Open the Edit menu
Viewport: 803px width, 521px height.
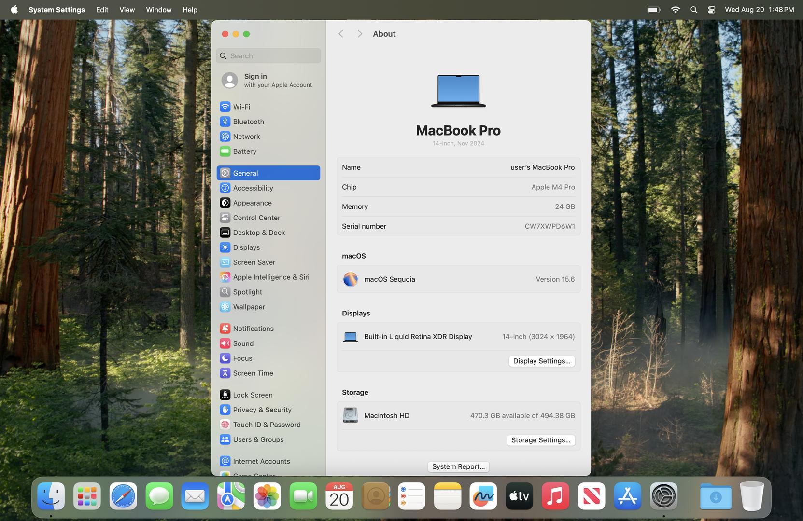102,10
